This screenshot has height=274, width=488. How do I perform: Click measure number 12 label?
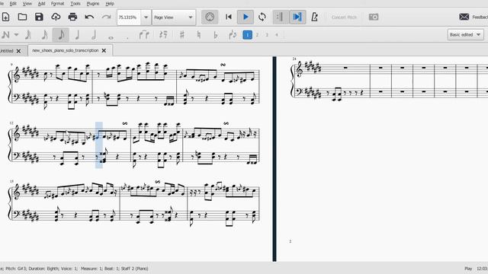coord(11,123)
